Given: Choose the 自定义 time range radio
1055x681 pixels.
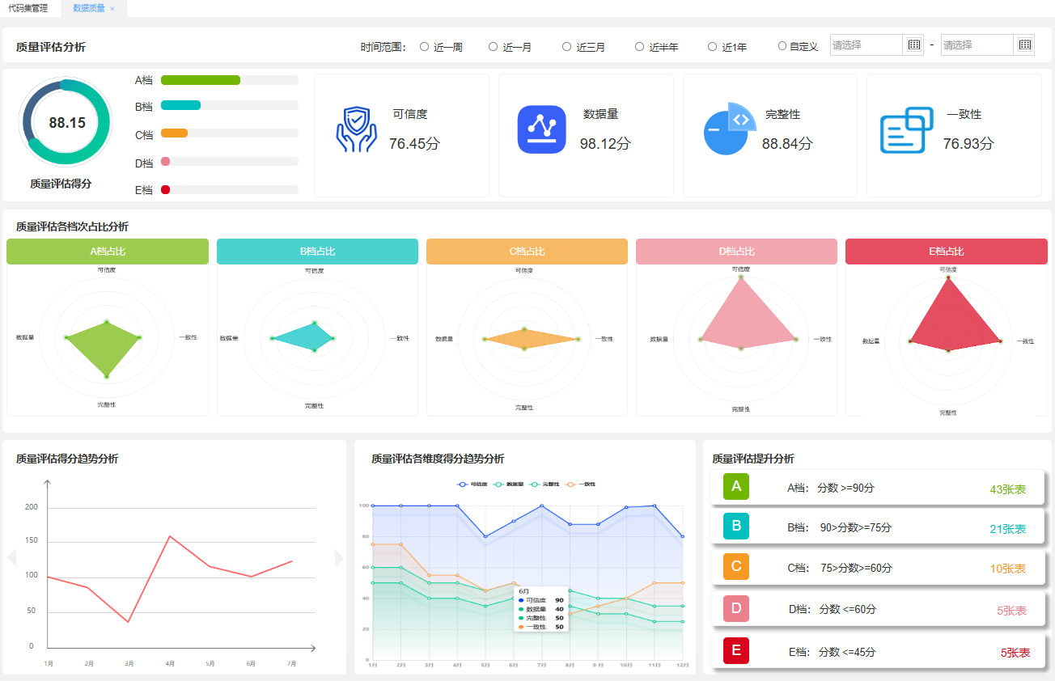Looking at the screenshot, I should (x=782, y=46).
